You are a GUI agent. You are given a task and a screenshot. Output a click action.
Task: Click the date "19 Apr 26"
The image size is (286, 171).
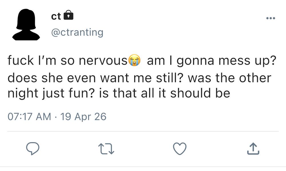coord(84,116)
